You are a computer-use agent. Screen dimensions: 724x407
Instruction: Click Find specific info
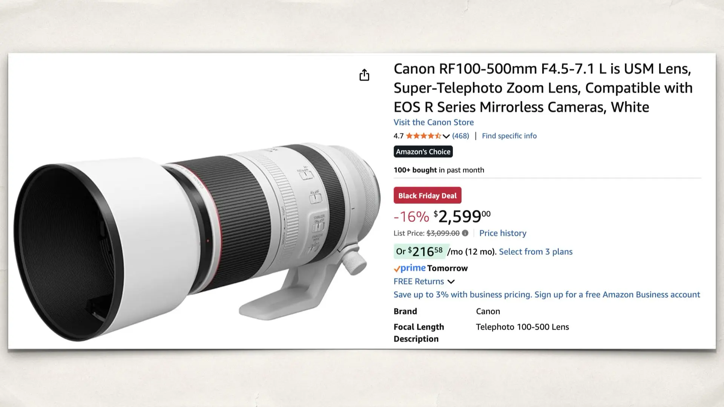tap(509, 136)
